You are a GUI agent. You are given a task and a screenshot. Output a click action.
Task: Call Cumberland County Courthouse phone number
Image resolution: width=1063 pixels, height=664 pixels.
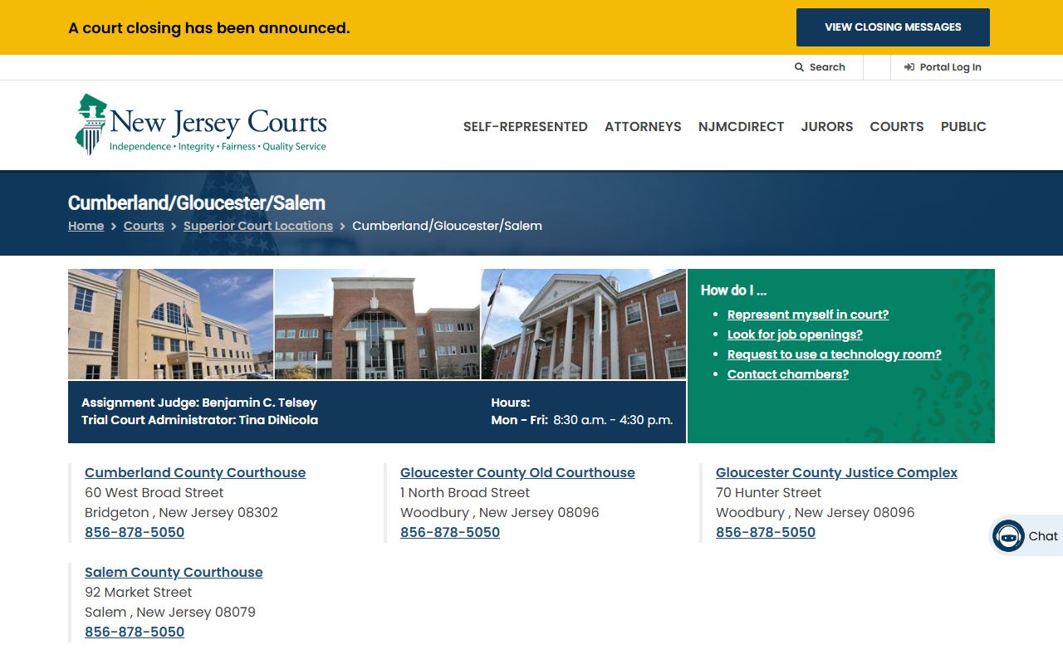135,532
